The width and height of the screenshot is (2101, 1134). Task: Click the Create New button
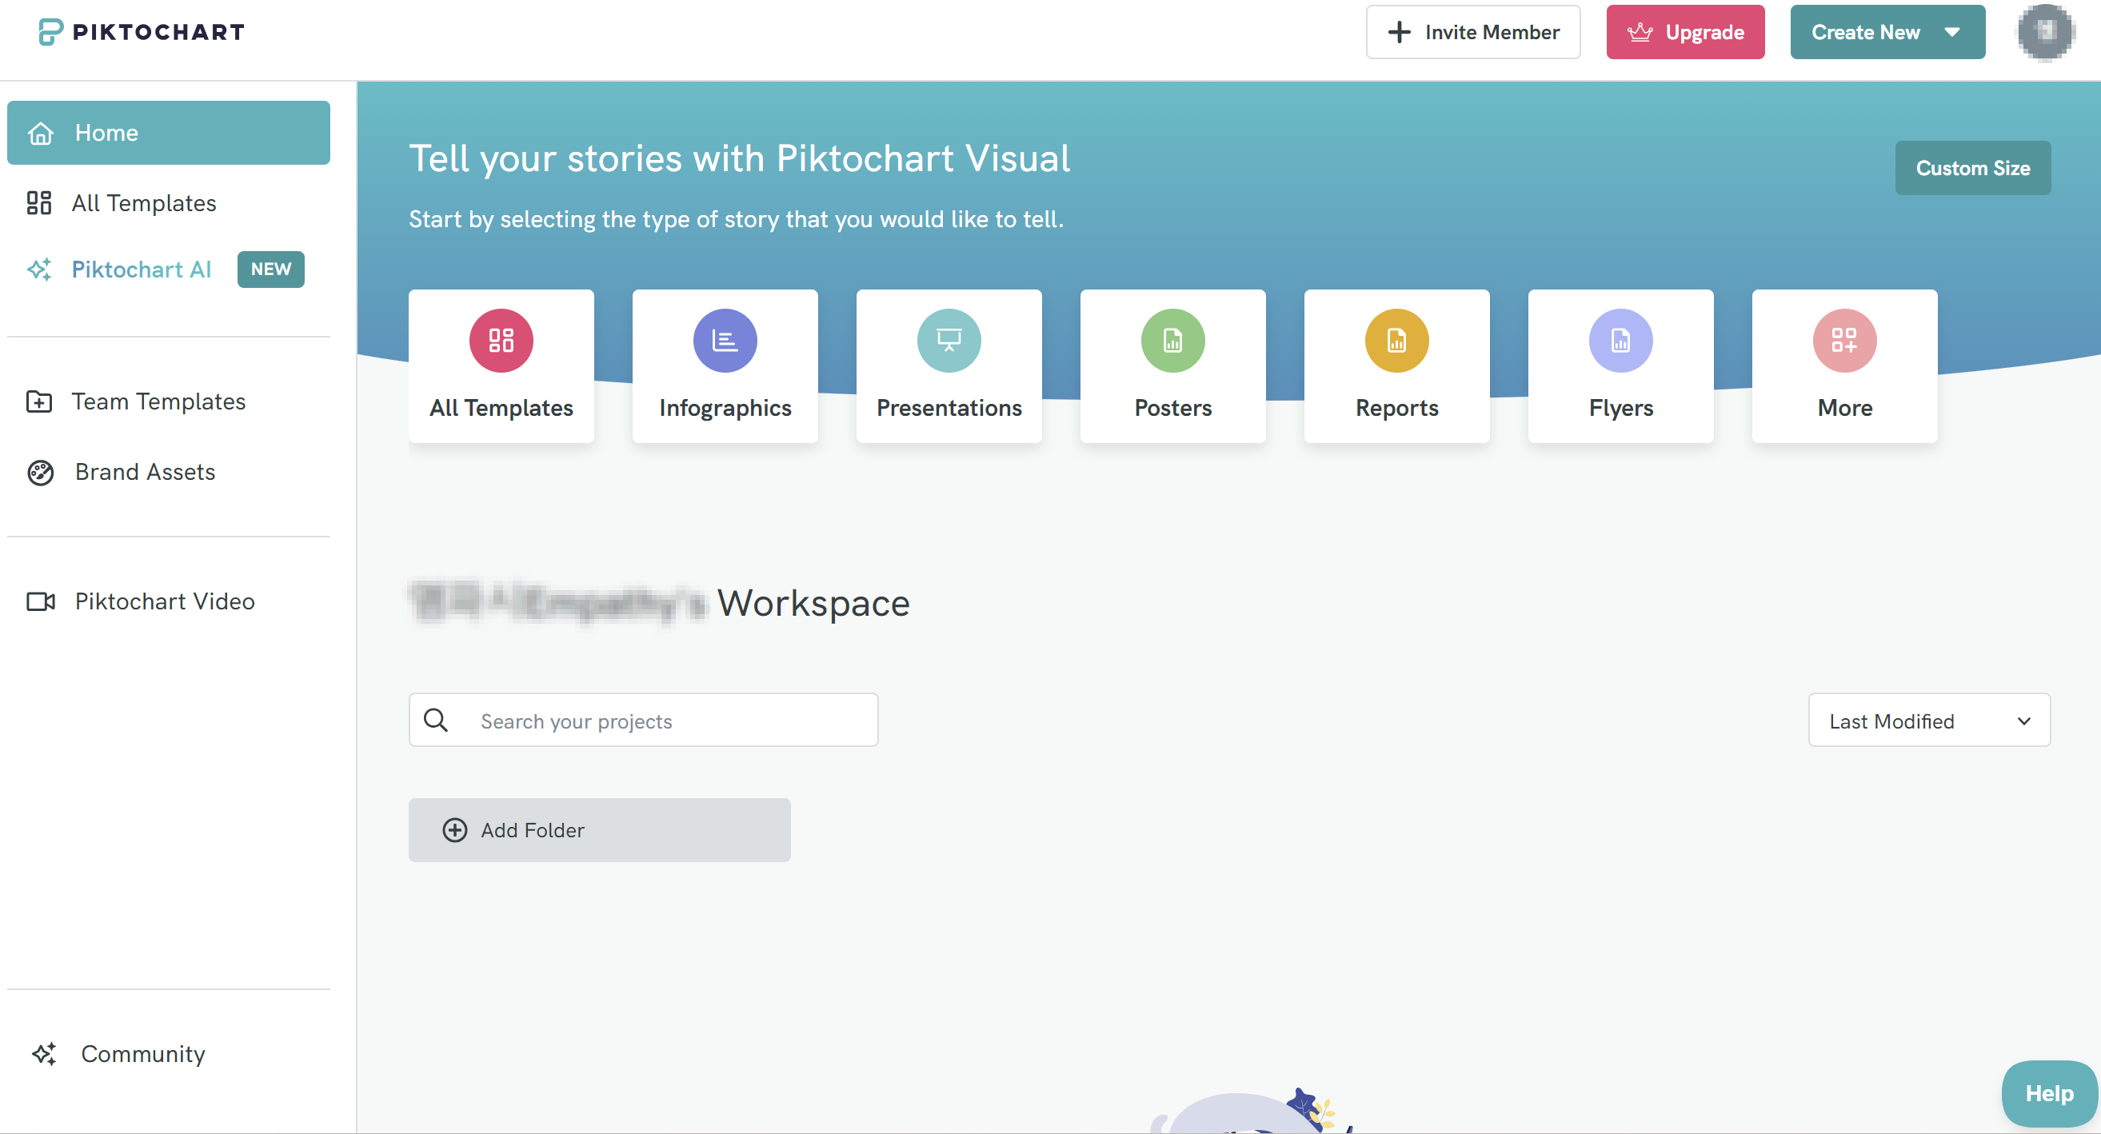[x=1887, y=32]
